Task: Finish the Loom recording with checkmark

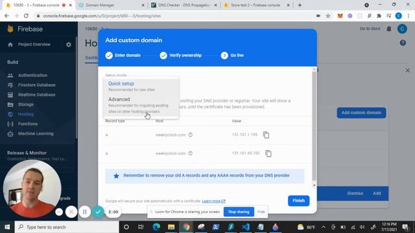Action: click(98, 212)
